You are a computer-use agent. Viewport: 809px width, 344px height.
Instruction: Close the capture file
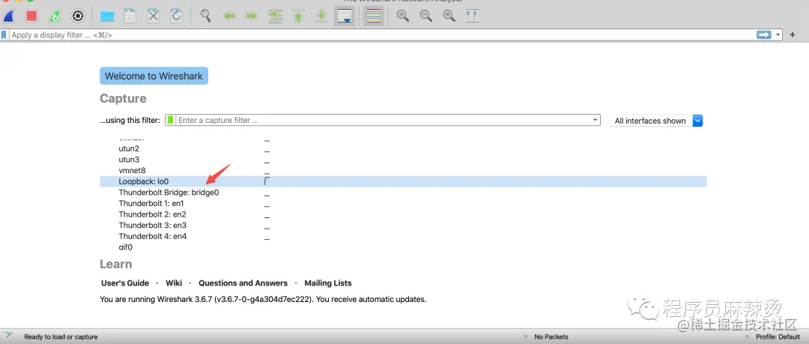tap(154, 16)
